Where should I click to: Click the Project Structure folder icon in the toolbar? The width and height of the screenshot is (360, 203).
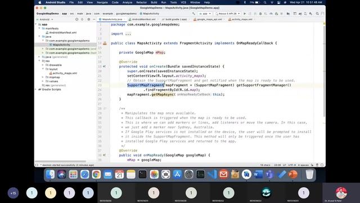point(288,14)
